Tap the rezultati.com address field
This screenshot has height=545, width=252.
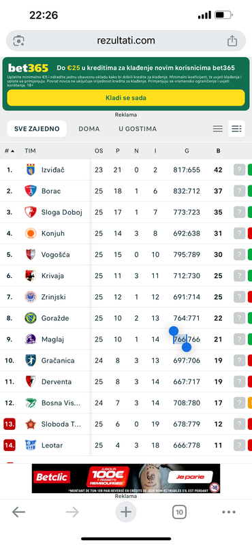click(126, 41)
